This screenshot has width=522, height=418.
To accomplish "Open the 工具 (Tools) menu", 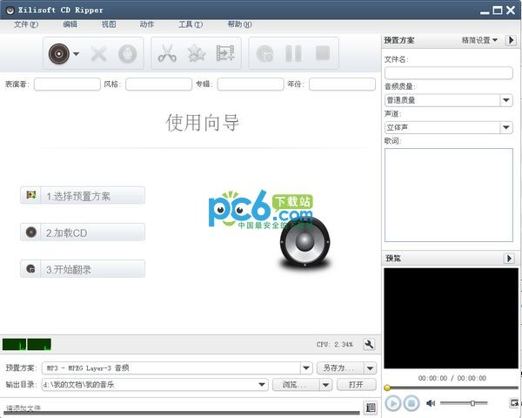I will [191, 24].
